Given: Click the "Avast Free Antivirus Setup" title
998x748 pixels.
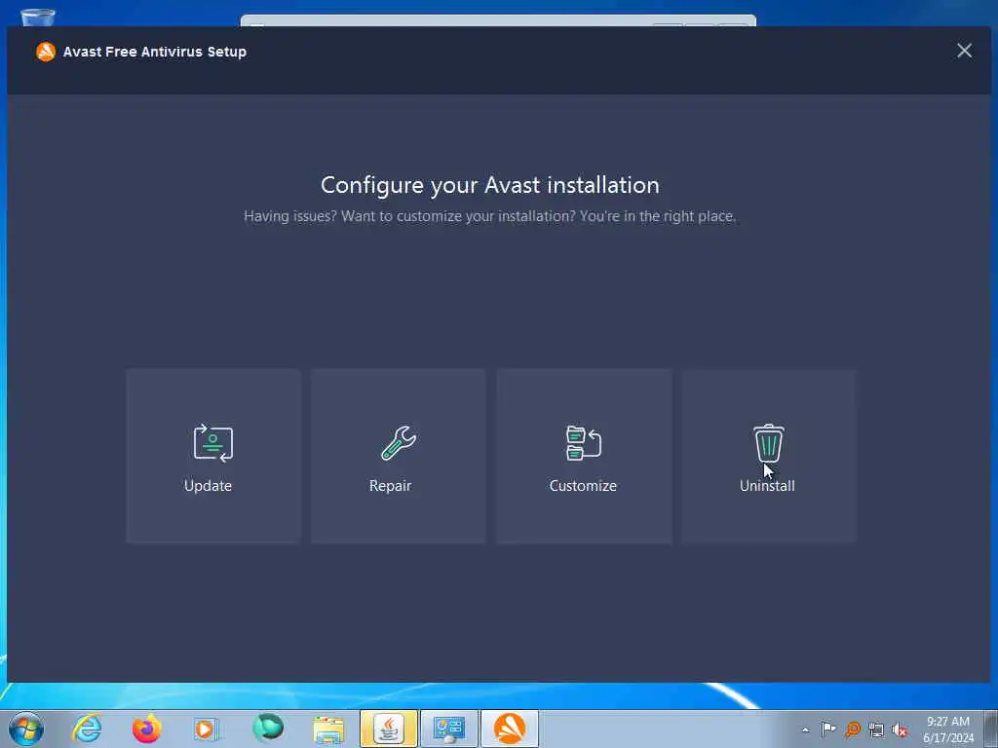Looking at the screenshot, I should click(155, 52).
